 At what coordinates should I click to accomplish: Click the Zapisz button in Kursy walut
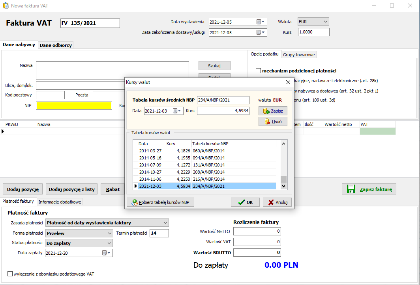273,111
